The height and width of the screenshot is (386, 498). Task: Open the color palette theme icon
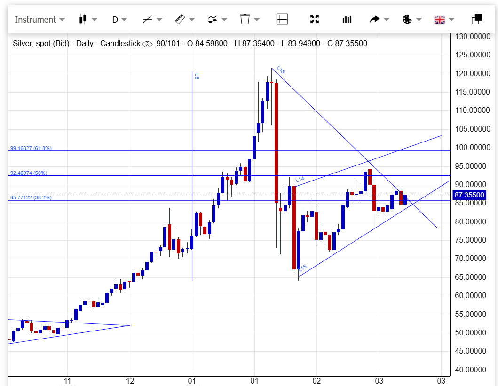(407, 19)
